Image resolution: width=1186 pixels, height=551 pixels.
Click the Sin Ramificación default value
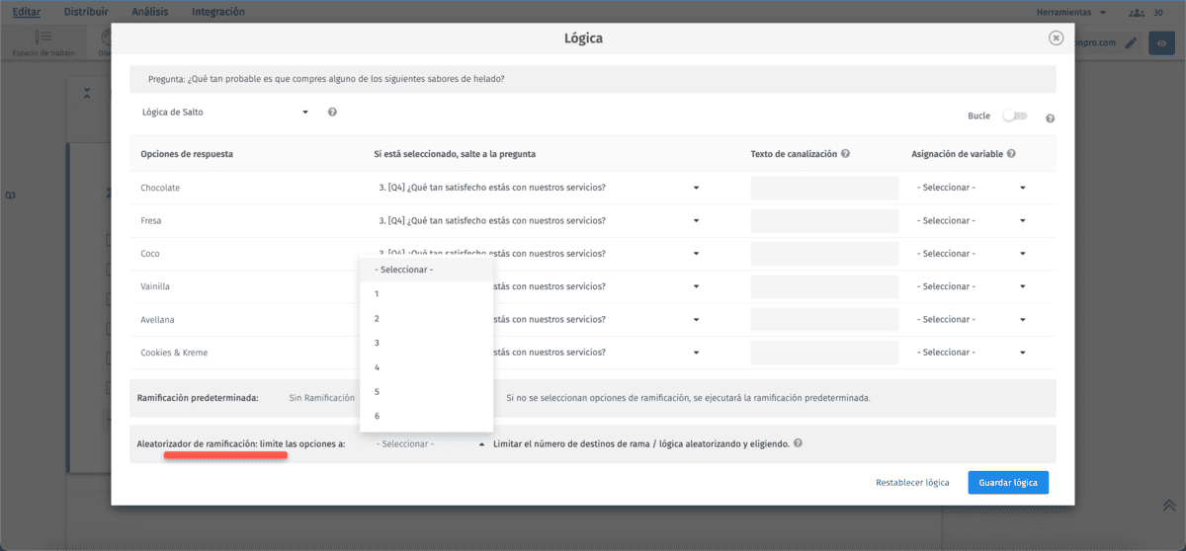pos(321,398)
